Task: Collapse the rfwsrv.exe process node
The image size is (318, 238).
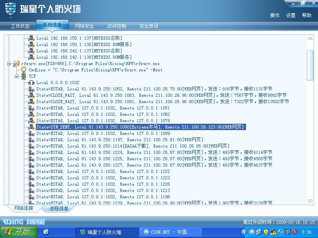Action: tap(9, 63)
